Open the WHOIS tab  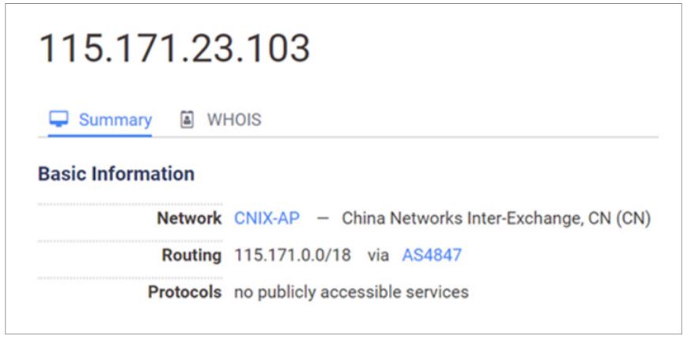(x=233, y=119)
